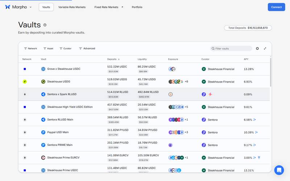Open the Paypal USD Main vault
The height and width of the screenshot is (181, 290).
(144, 132)
